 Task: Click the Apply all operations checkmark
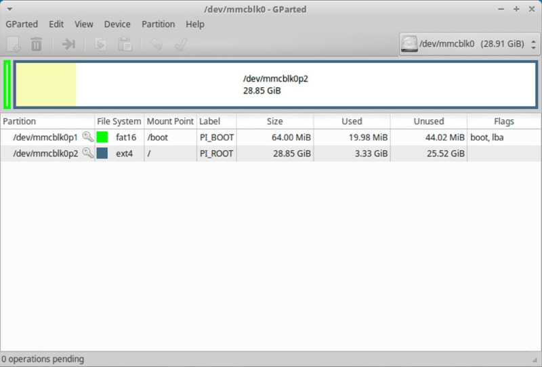[x=181, y=44]
